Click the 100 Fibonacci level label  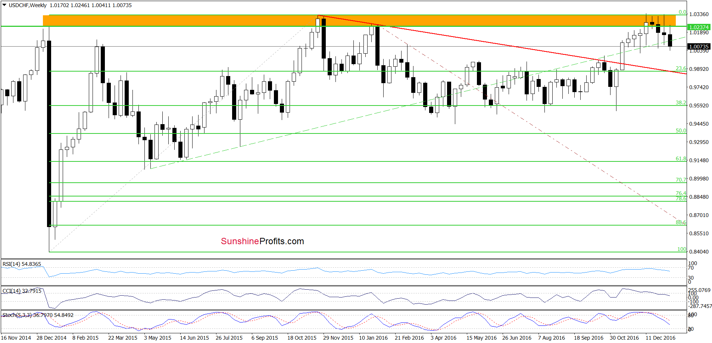(x=682, y=249)
